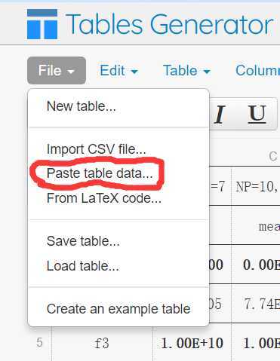
Task: Select the cell starting with NP=10
Action: click(256, 187)
